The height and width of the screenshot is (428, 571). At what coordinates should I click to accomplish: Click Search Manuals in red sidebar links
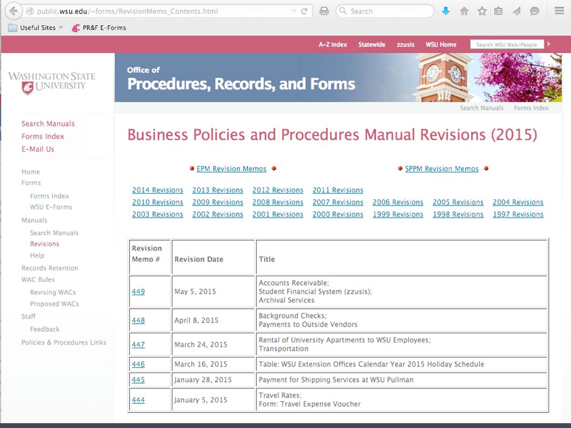[48, 124]
